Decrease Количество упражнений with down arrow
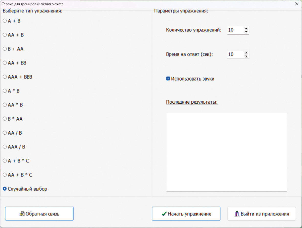The image size is (302, 228). pos(246,32)
